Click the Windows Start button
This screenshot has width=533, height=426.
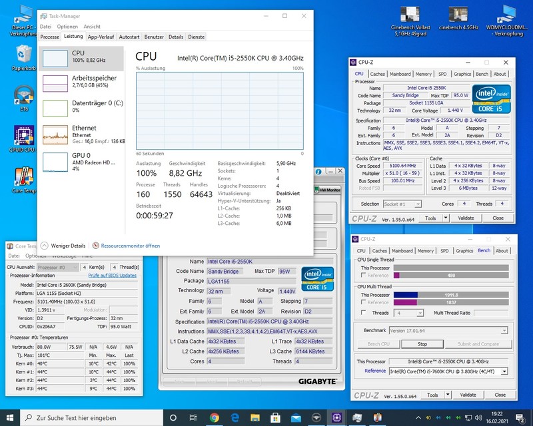(x=10, y=417)
